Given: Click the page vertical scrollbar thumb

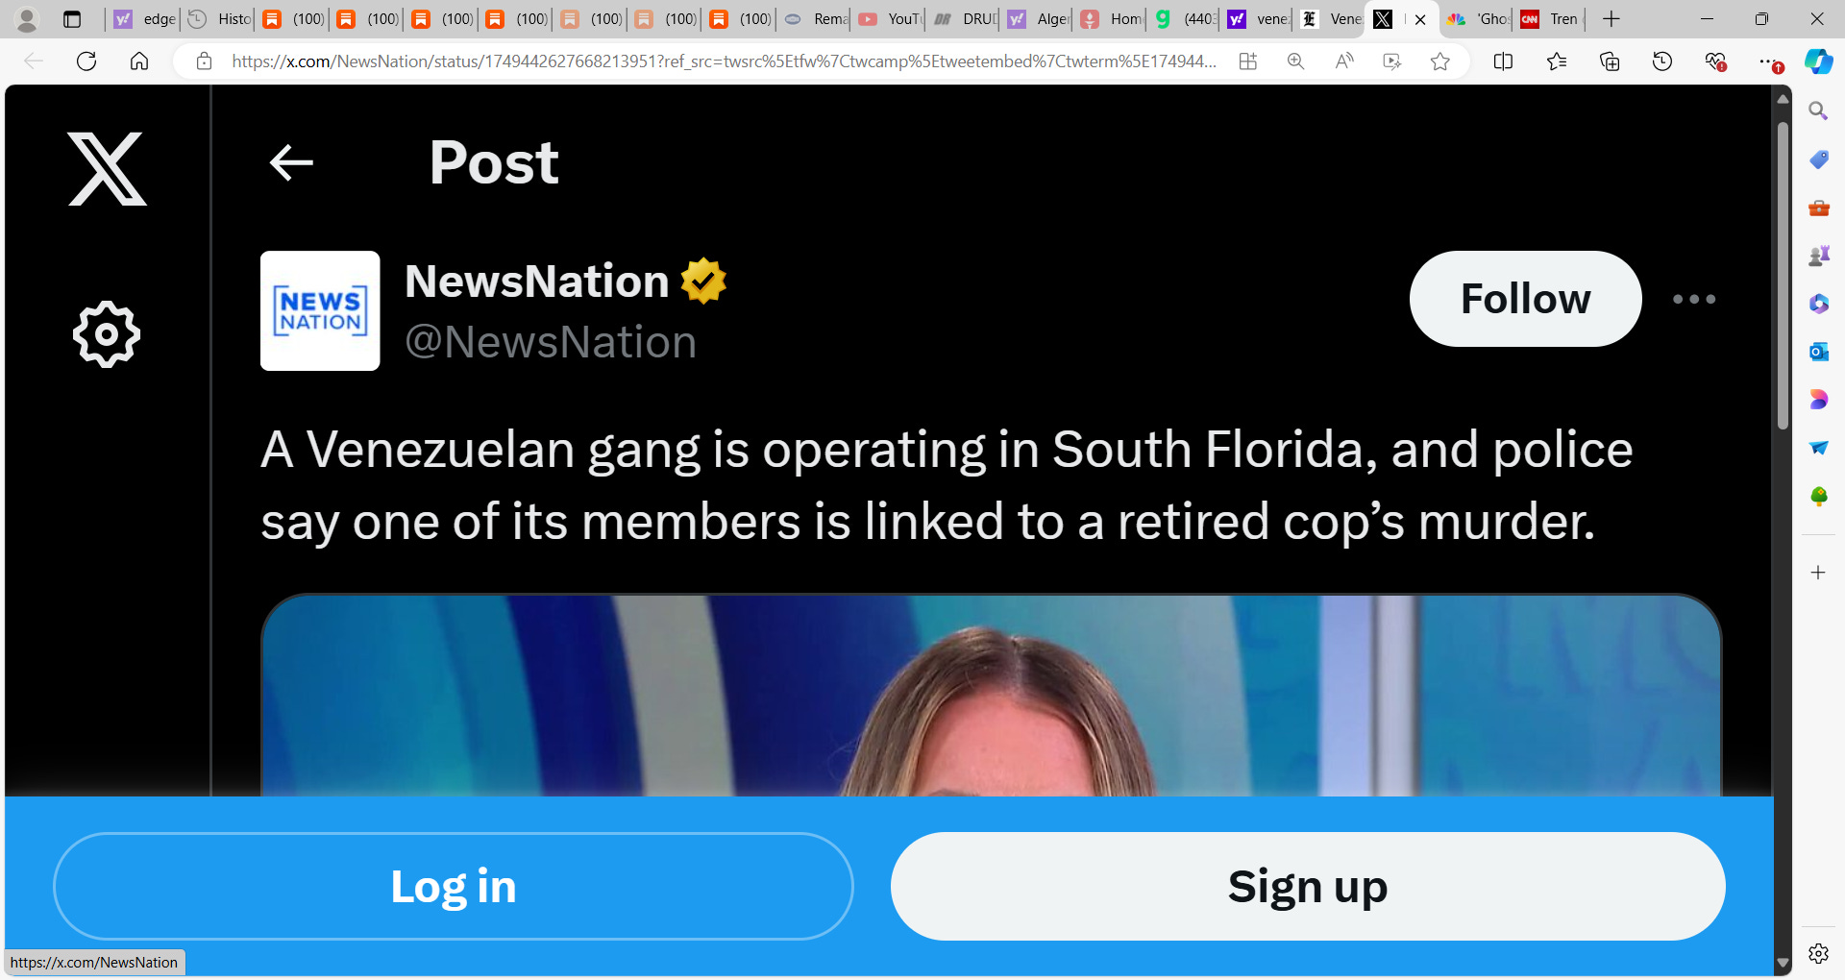Looking at the screenshot, I should pos(1783,274).
